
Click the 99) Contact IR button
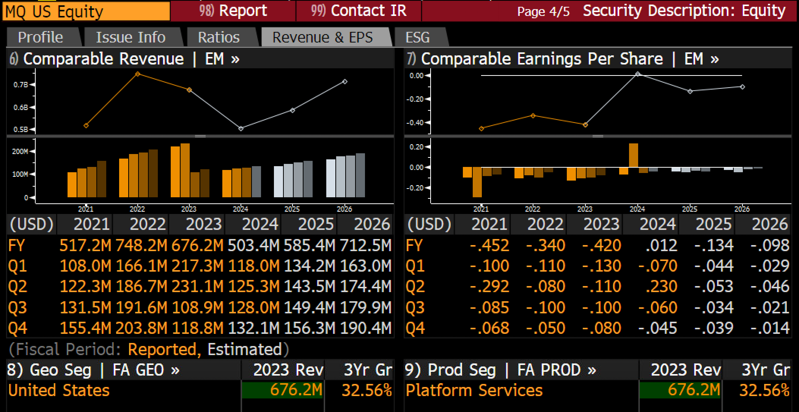[x=359, y=11]
